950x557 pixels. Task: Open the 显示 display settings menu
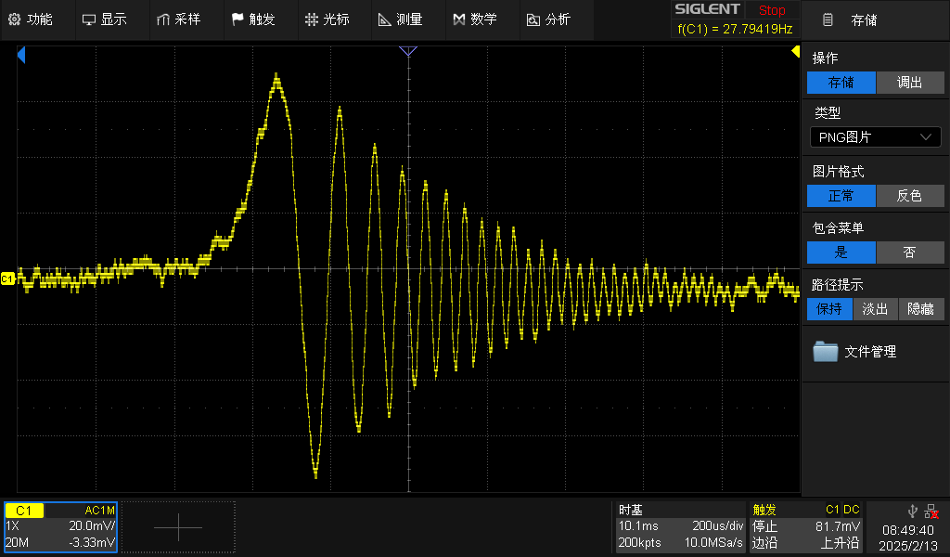coord(104,19)
